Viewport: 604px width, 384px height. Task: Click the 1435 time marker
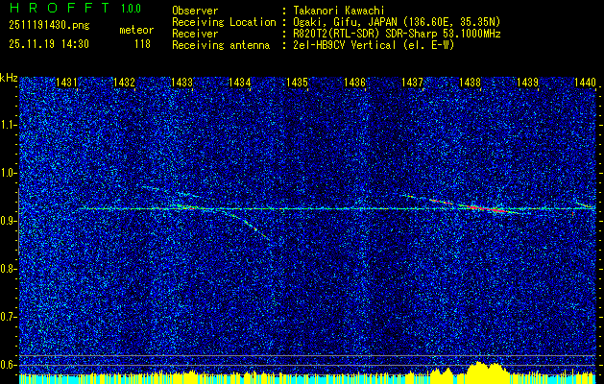[297, 83]
